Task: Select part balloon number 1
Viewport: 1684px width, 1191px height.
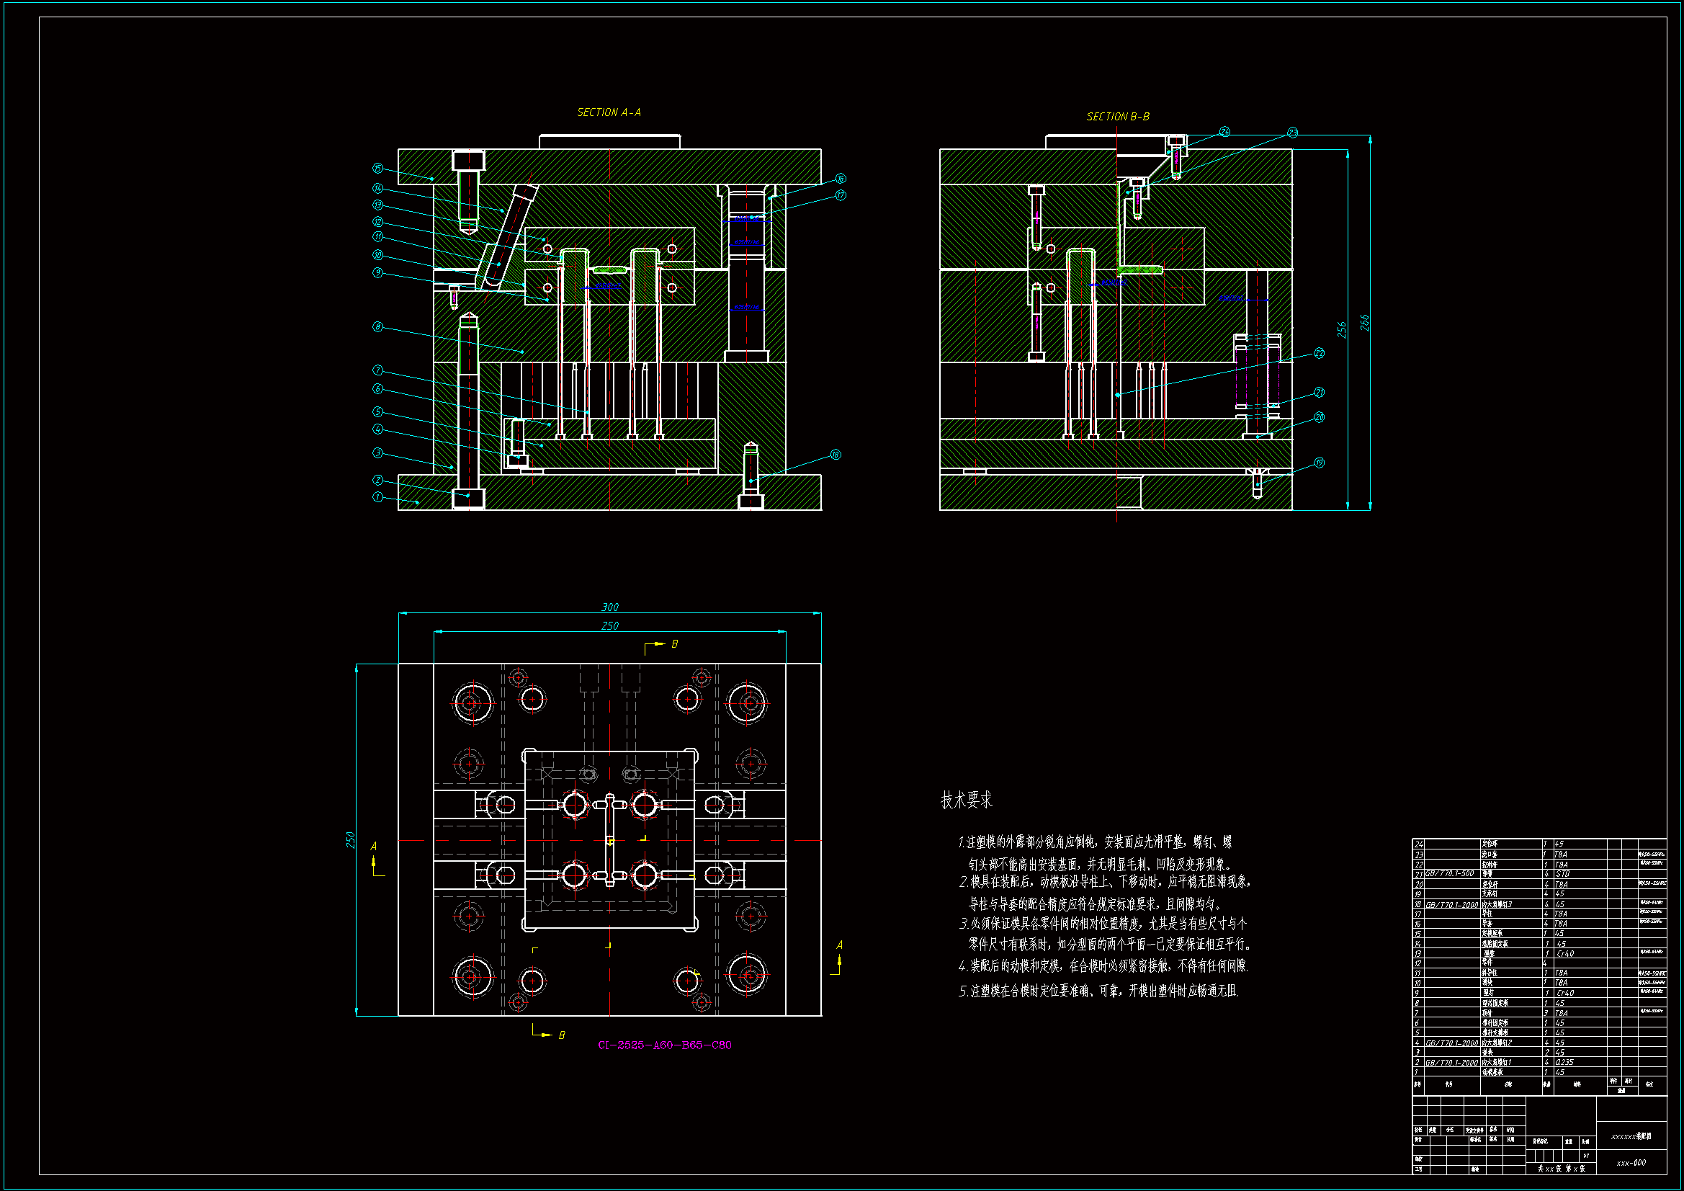Action: tap(377, 497)
